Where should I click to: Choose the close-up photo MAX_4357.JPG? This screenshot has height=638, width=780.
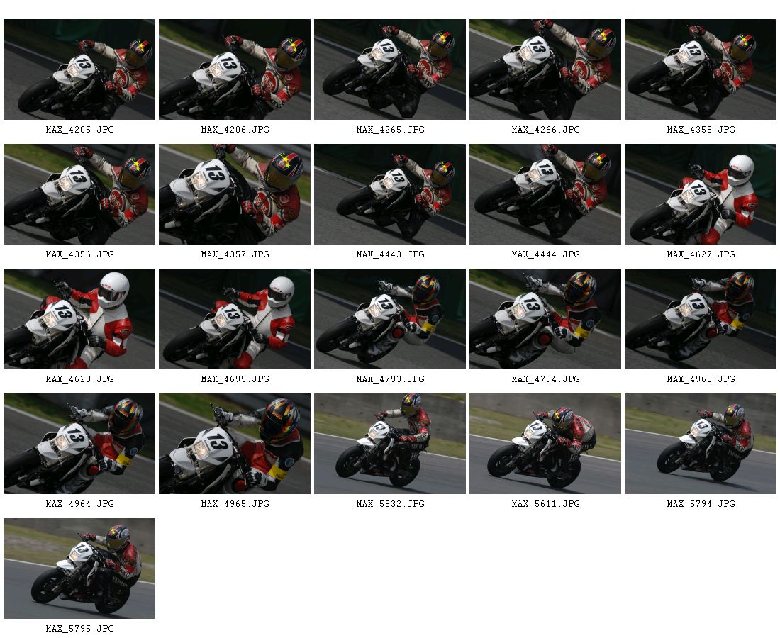[x=234, y=194]
